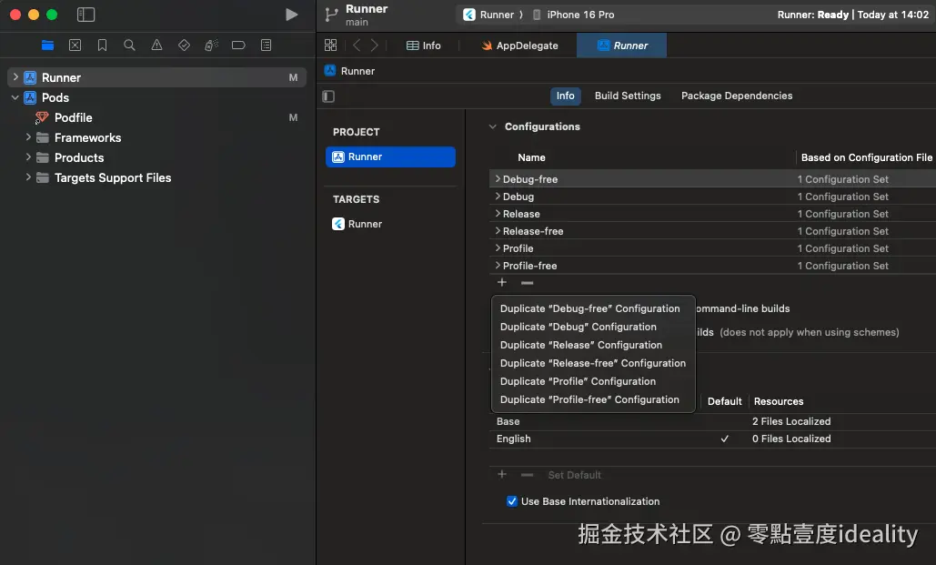
Task: Expand the Debug-free configuration row
Action: coord(498,178)
